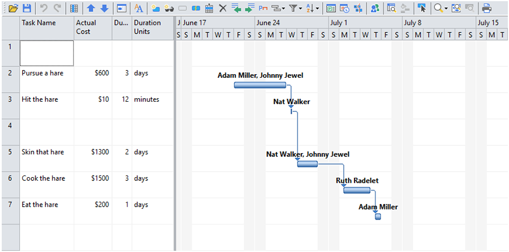Click the Print icon
The image size is (509, 252).
tap(487, 8)
